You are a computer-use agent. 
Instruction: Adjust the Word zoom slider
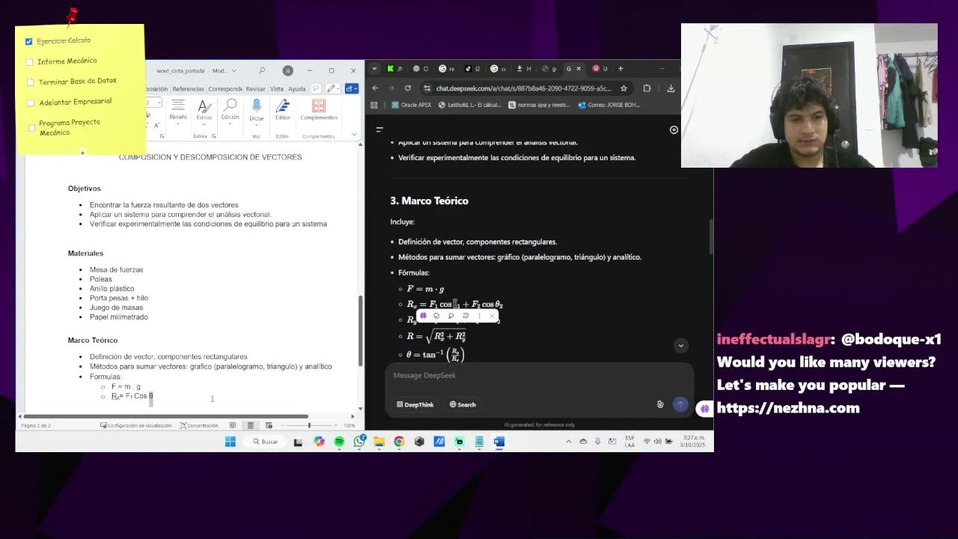click(x=309, y=425)
